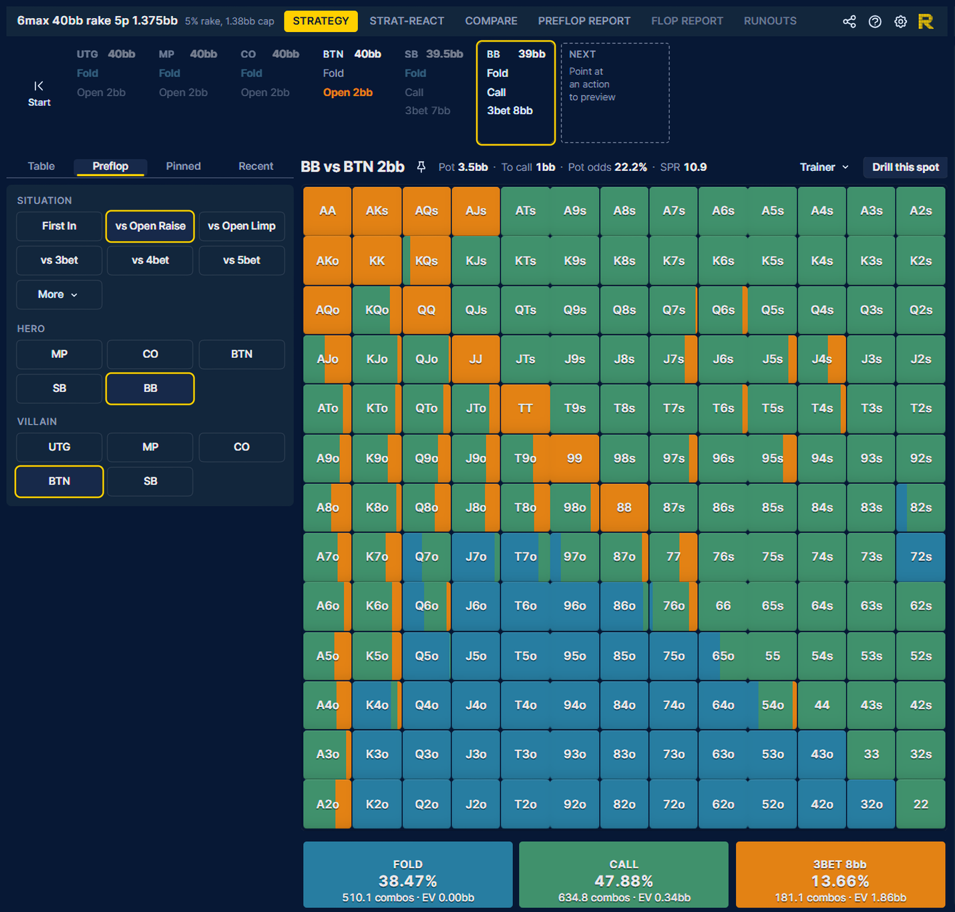This screenshot has height=912, width=955.
Task: Open the PREFLOP REPORT tab
Action: click(x=584, y=21)
